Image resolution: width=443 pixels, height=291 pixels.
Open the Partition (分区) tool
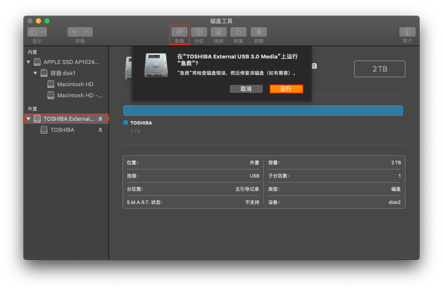tap(199, 32)
